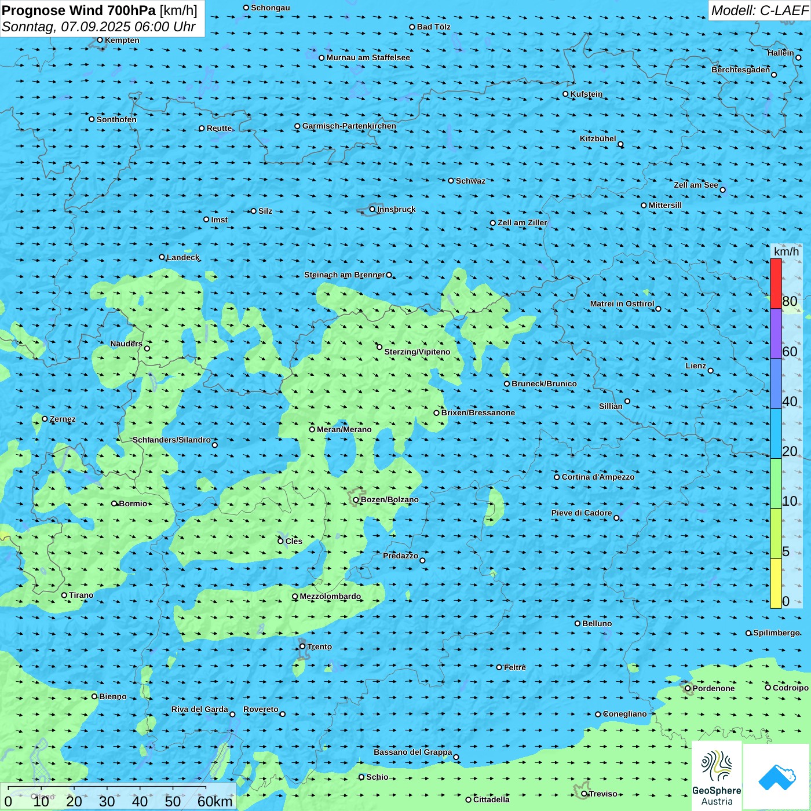Click the 'Sillian' label

click(611, 406)
